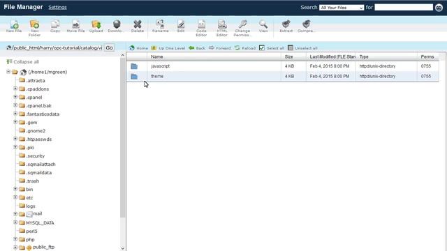
Task: Open the theme directory name
Action: (x=157, y=76)
